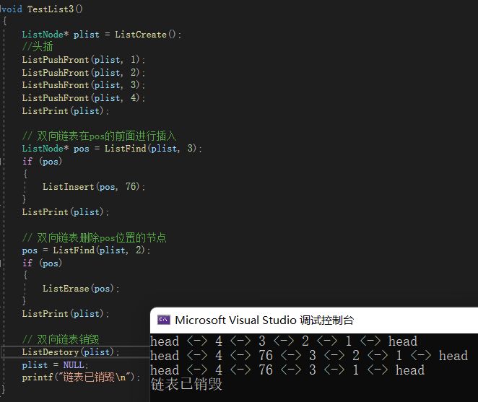Click the //头插 comment
The width and height of the screenshot is (478, 402).
click(x=38, y=47)
